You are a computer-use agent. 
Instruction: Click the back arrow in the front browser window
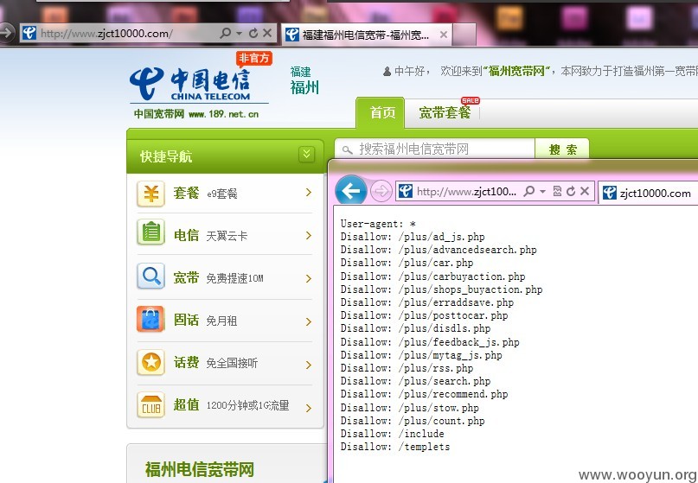[351, 191]
